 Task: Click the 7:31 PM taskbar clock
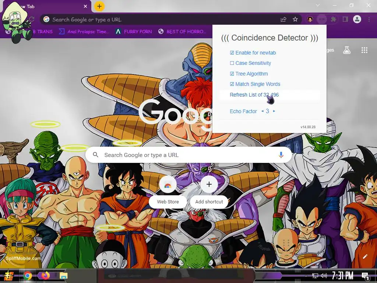pos(343,276)
